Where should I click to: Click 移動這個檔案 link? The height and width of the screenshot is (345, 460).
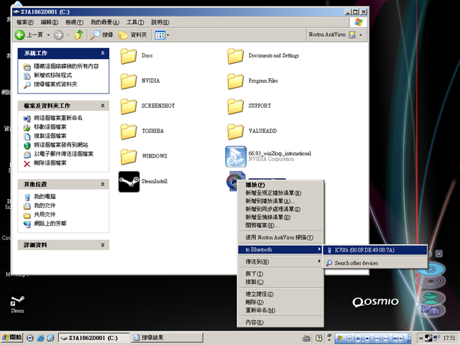50,127
